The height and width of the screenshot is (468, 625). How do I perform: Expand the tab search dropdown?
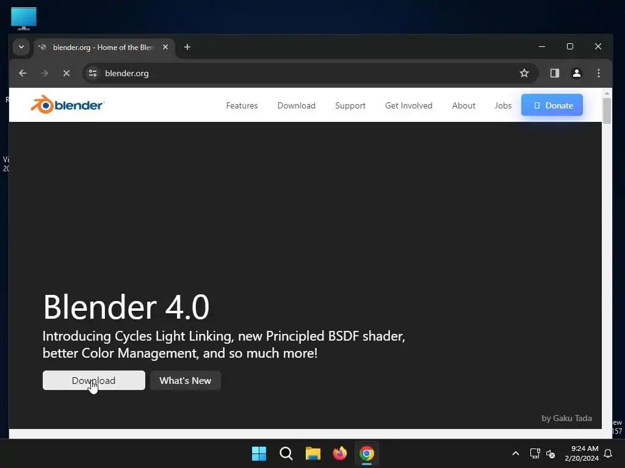pyautogui.click(x=21, y=47)
